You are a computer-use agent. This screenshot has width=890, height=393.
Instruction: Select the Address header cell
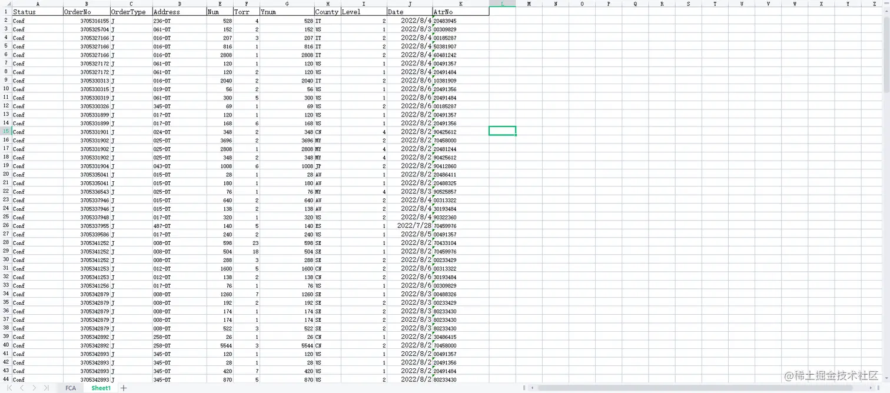(180, 12)
